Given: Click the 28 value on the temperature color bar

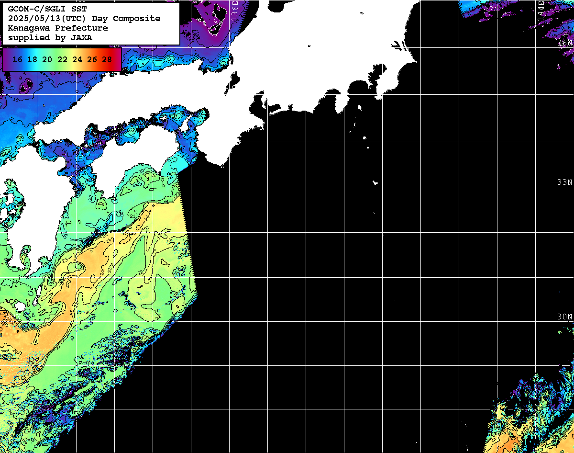Looking at the screenshot, I should (x=107, y=59).
